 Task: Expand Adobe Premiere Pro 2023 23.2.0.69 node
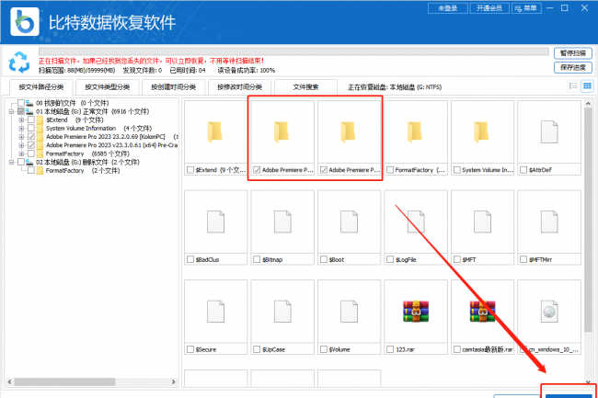(x=22, y=137)
